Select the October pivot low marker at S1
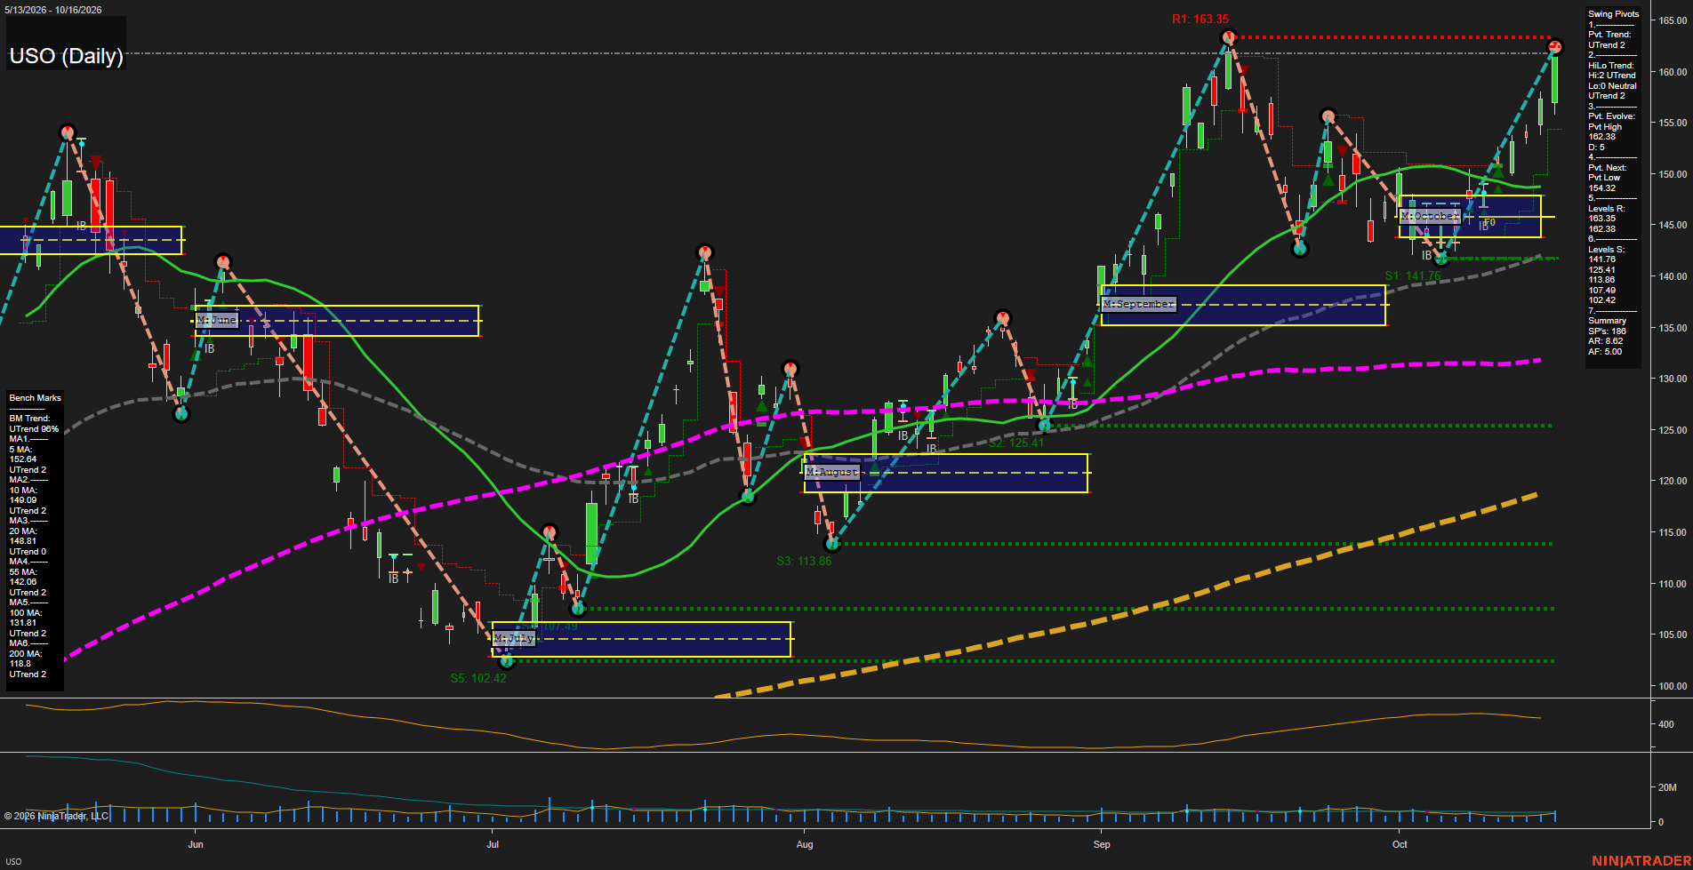This screenshot has width=1693, height=870. coord(1441,259)
